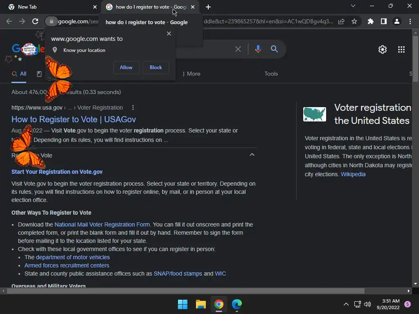
Task: Close the New Tab tab
Action: pyautogui.click(x=95, y=7)
